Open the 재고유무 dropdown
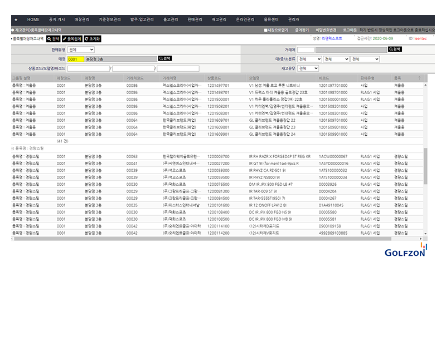The height and width of the screenshot is (356, 446). coord(308,68)
